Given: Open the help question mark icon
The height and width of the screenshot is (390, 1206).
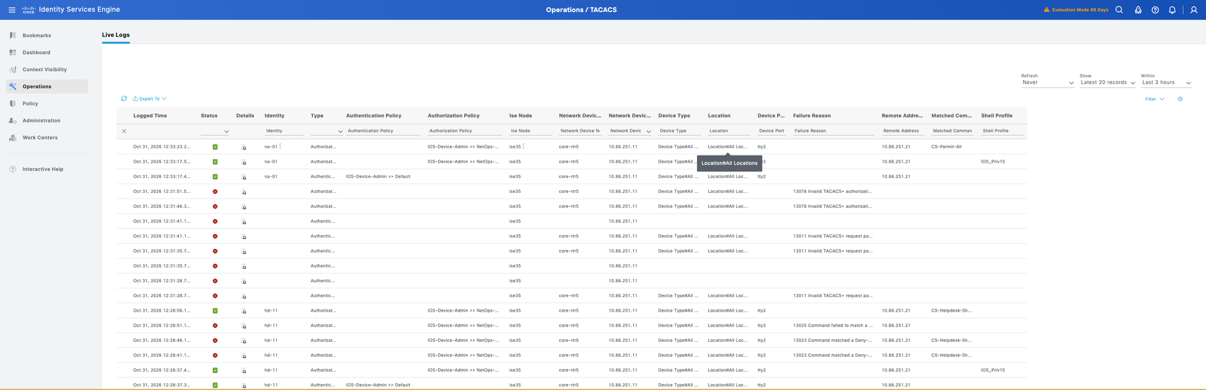Looking at the screenshot, I should (1155, 10).
